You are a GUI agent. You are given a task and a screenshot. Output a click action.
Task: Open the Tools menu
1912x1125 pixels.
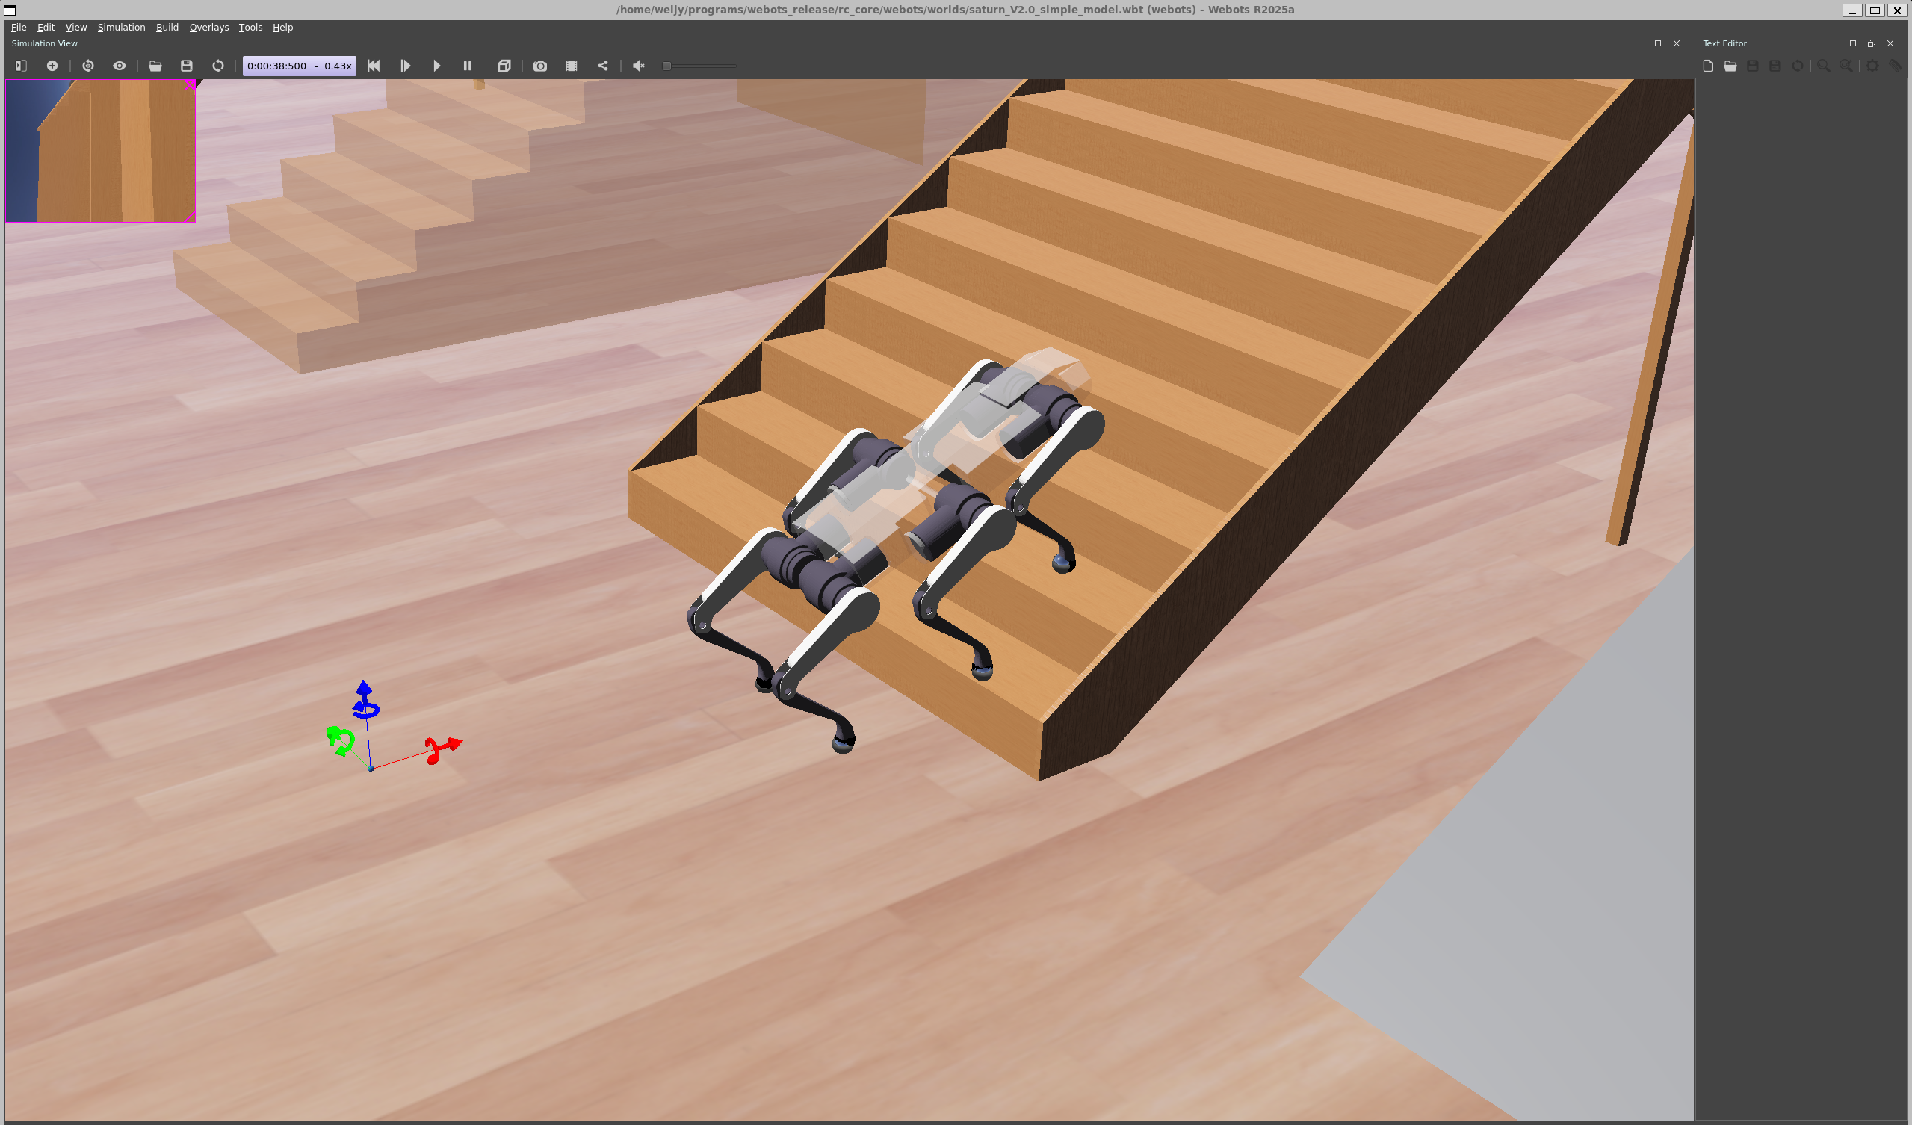250,28
